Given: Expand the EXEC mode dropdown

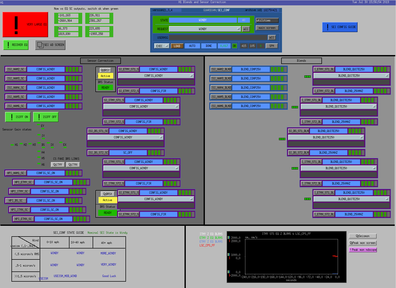Looking at the screenshot, I should point(162,46).
